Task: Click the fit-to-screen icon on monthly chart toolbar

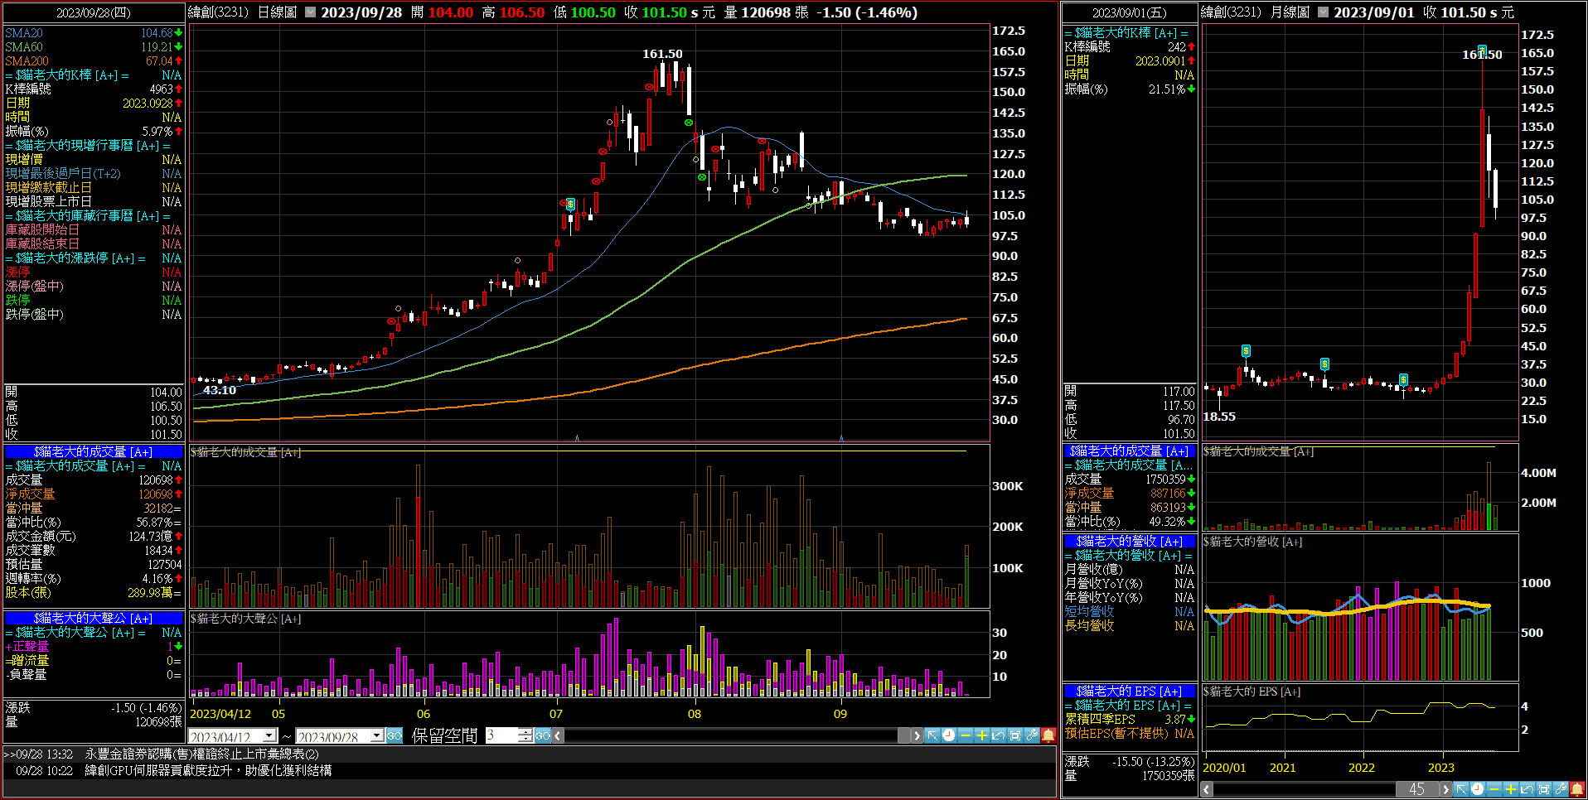Action: coord(1544,789)
